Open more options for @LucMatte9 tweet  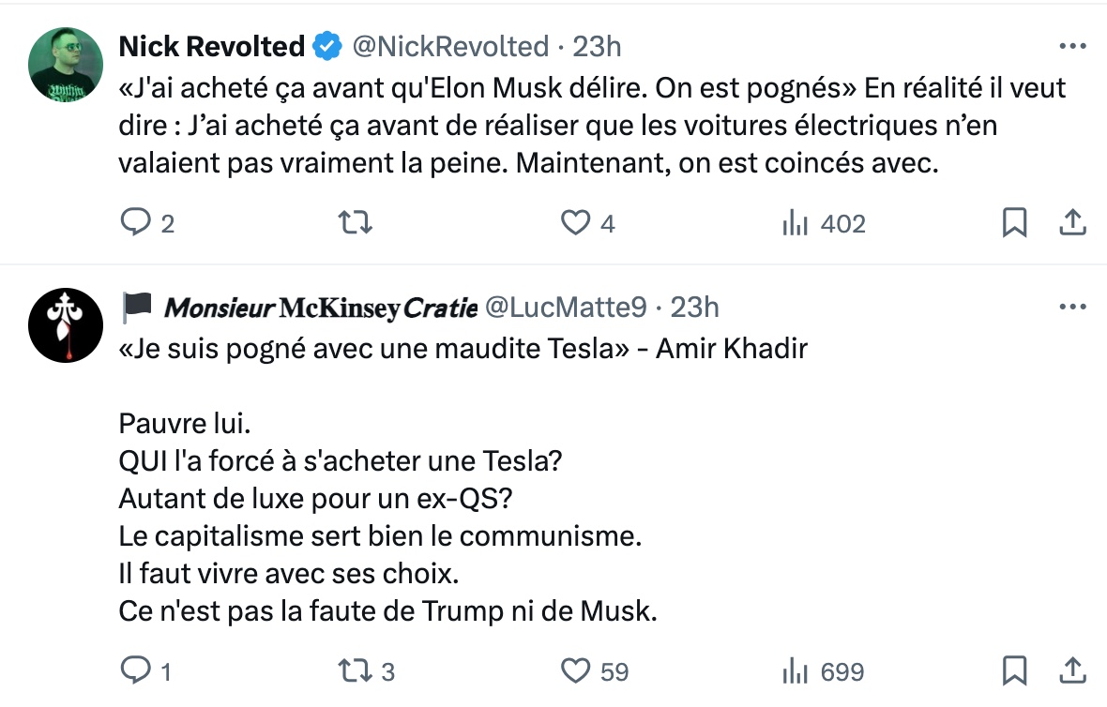(x=1072, y=307)
